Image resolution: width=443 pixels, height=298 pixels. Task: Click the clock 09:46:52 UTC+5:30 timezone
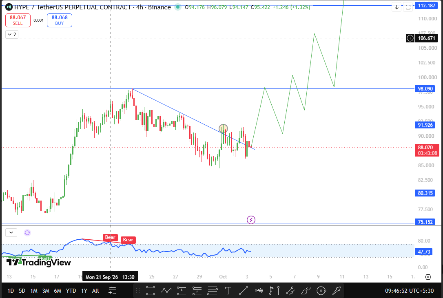[x=409, y=291]
